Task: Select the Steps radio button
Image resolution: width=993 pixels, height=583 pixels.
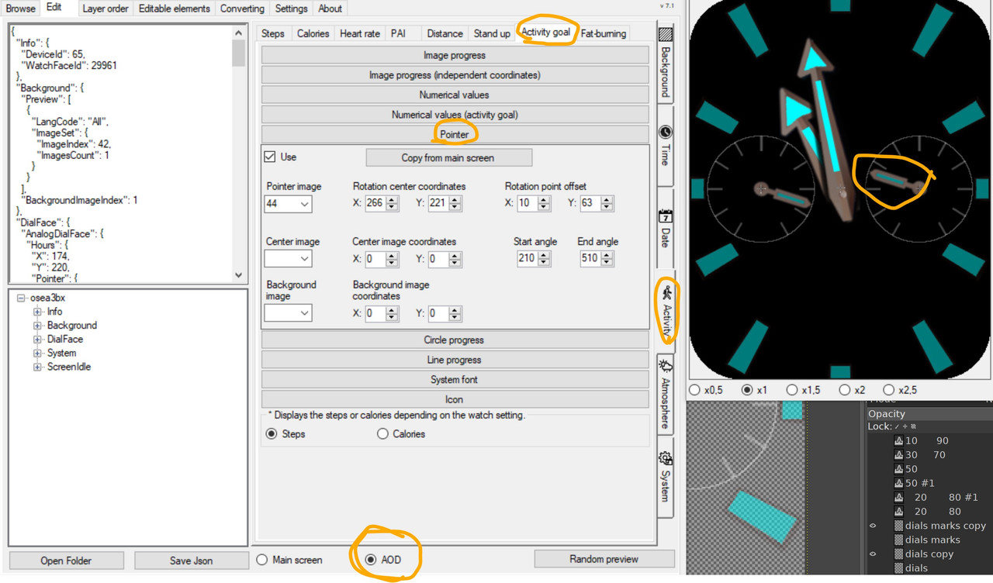Action: (x=272, y=434)
